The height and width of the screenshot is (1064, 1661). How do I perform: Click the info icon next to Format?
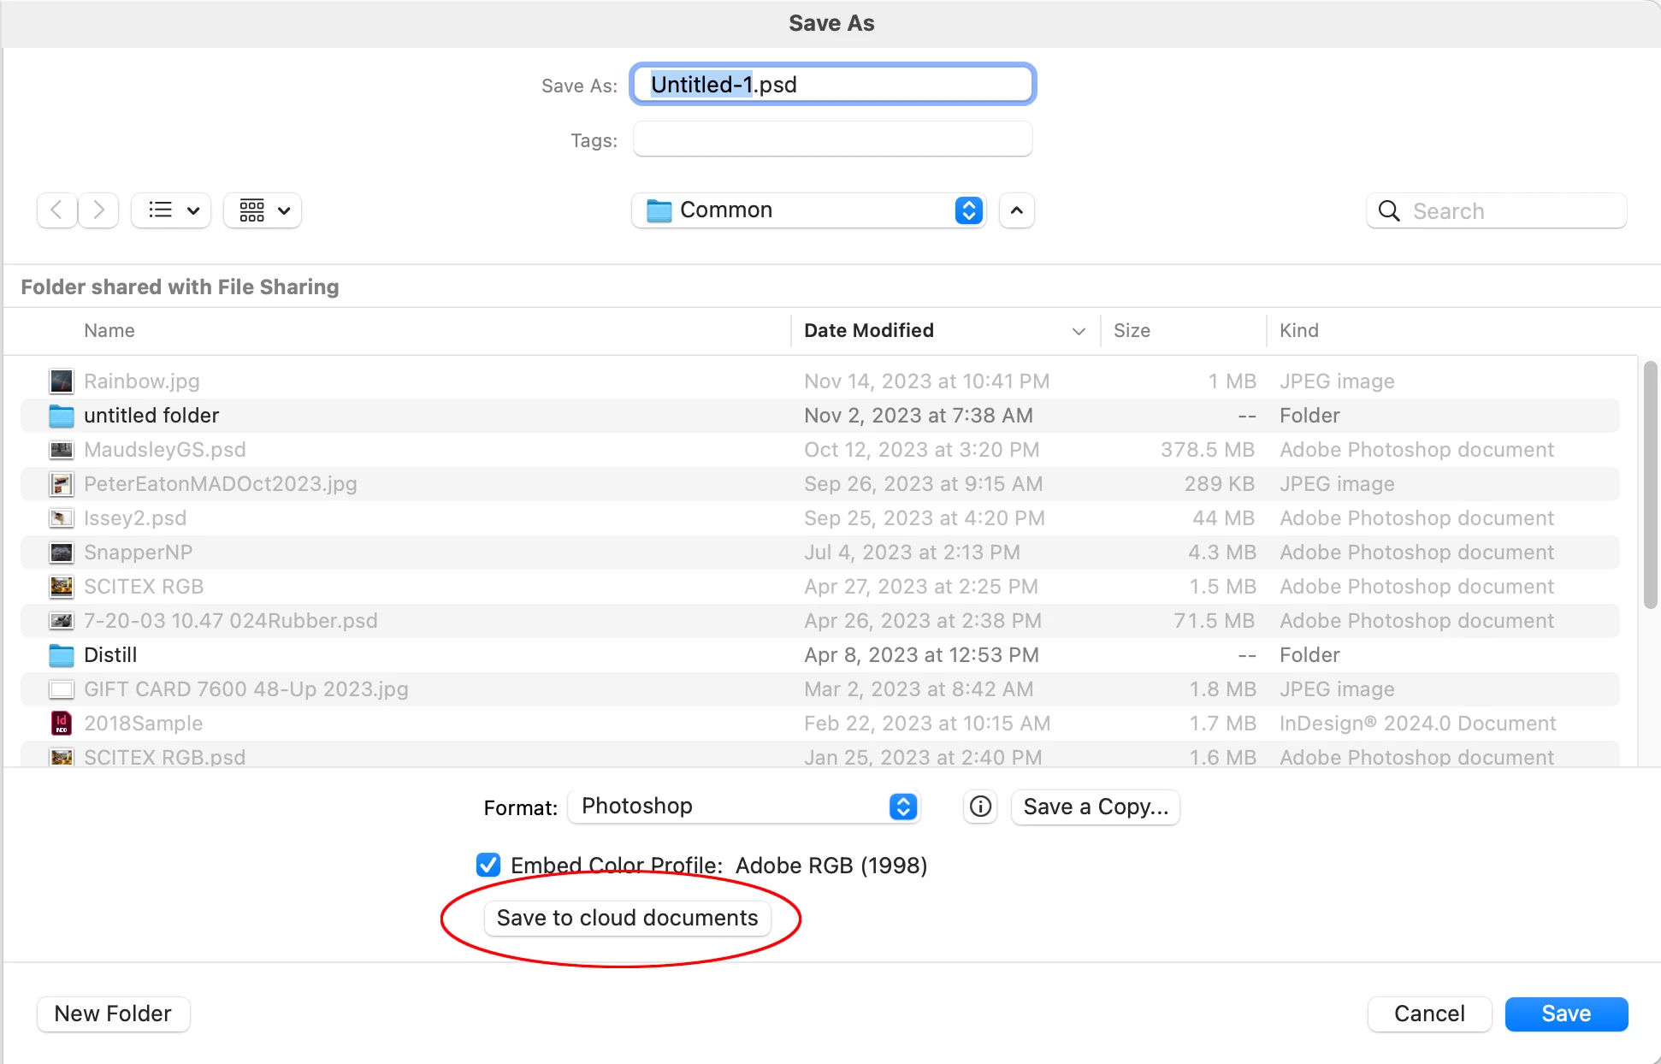[980, 807]
